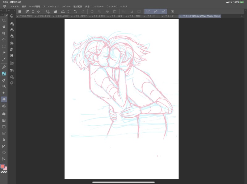Select the Zoom magnifier tool

pos(4,21)
